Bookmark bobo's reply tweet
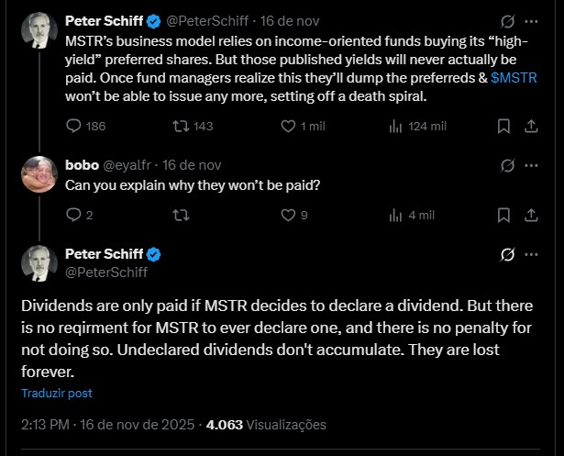This screenshot has height=456, width=564. (503, 215)
